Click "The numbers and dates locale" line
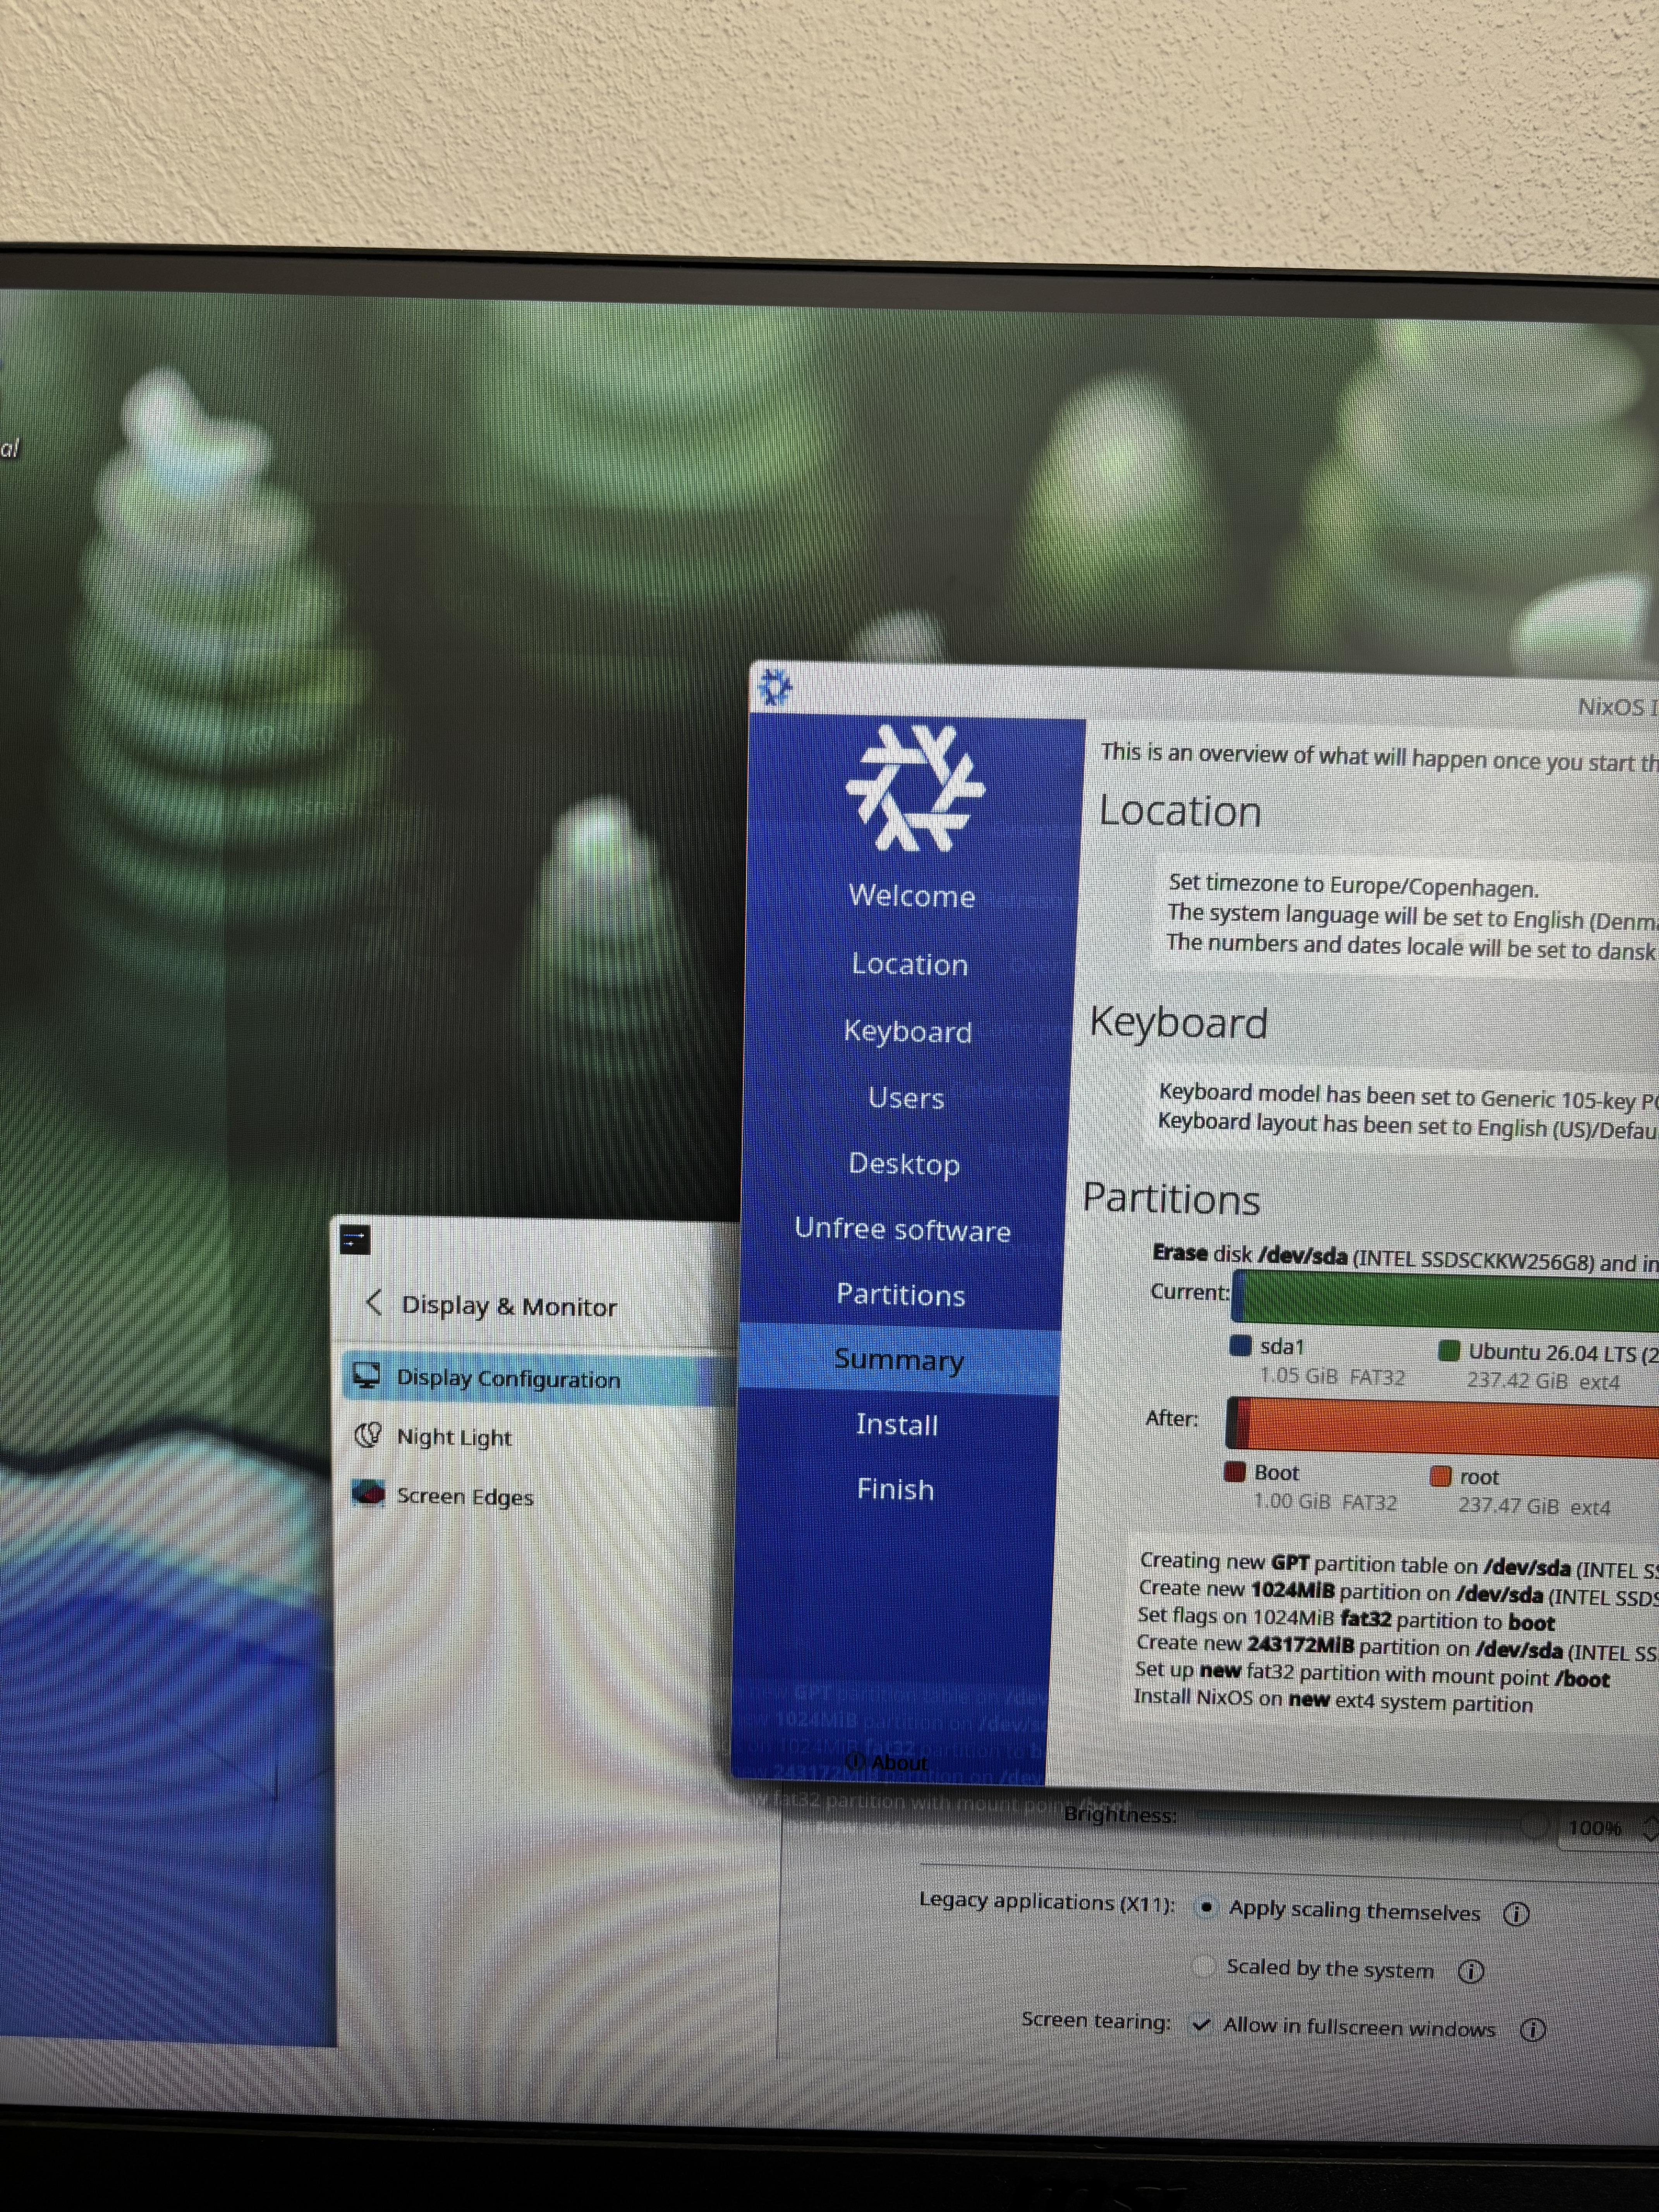 (1411, 946)
